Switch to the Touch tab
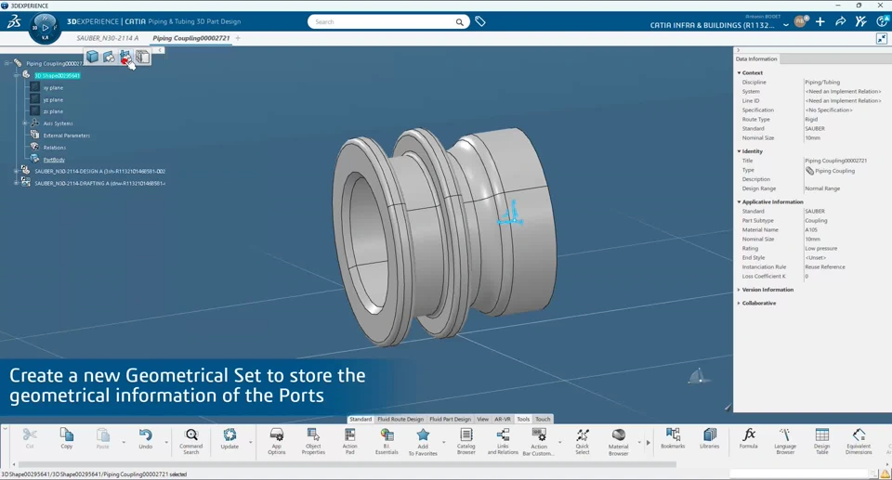This screenshot has width=892, height=480. [x=543, y=419]
